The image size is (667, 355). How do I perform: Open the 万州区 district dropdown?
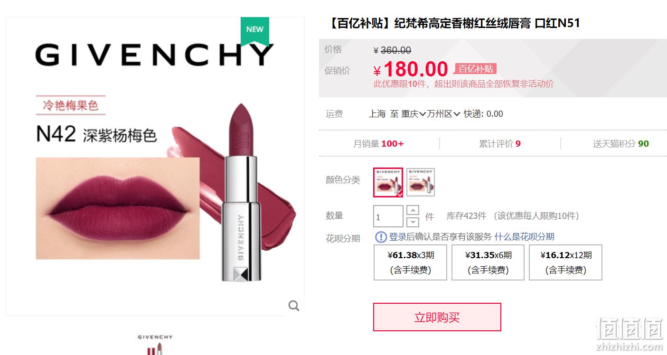click(443, 114)
